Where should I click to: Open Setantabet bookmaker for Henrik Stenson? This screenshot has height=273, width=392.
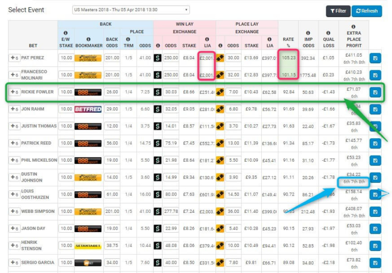click(88, 246)
